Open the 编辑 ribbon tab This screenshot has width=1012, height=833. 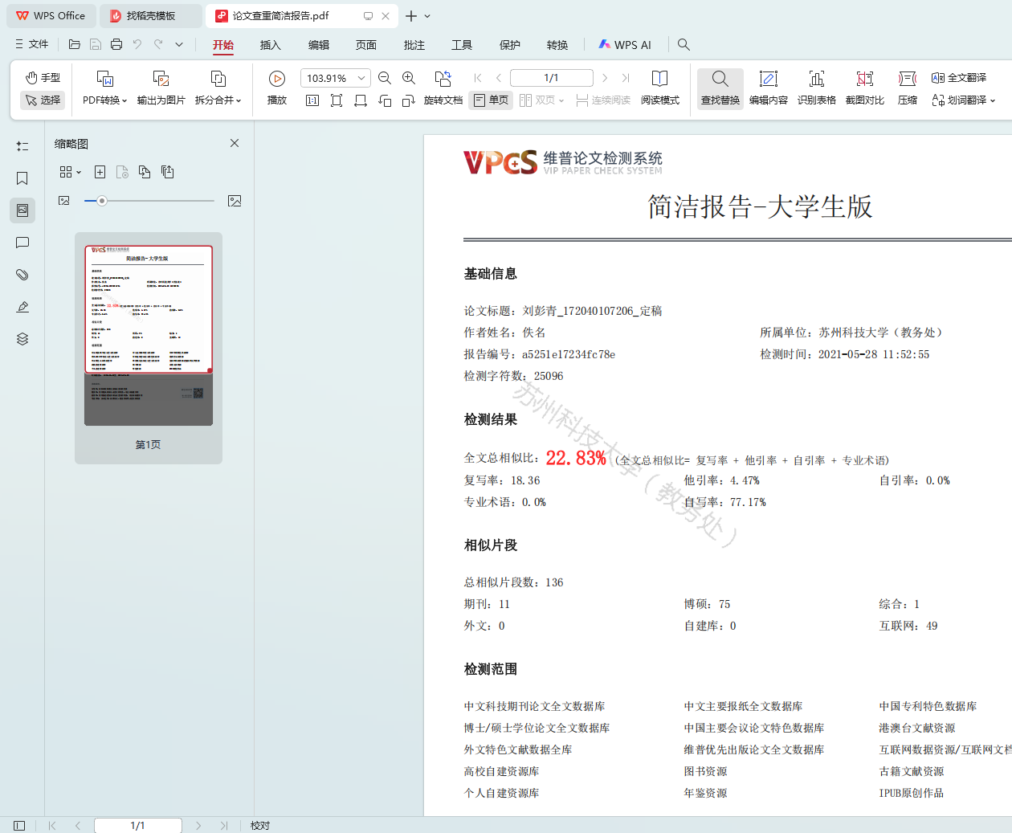point(319,45)
